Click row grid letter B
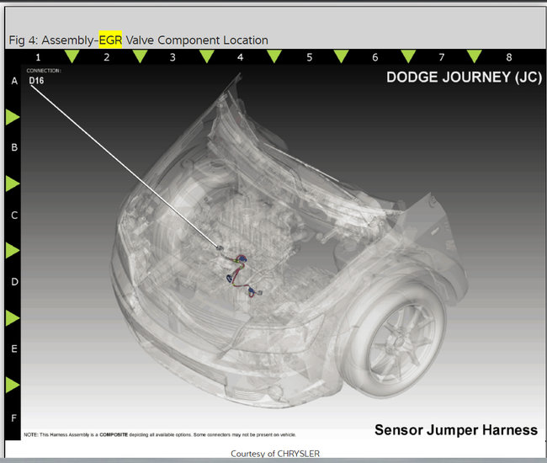Image resolution: width=547 pixels, height=463 pixels. (x=14, y=147)
